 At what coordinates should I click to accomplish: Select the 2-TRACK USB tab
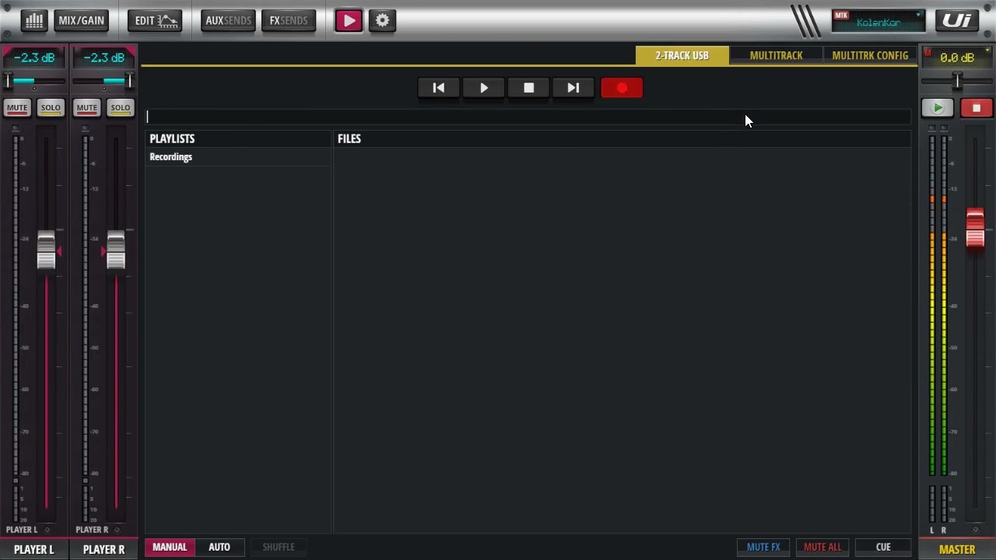click(x=682, y=55)
